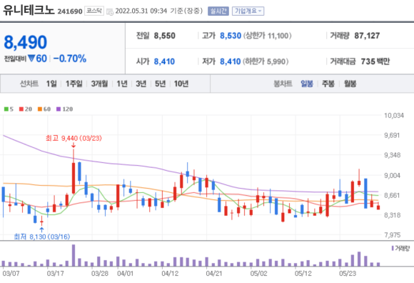414x283 pixels.
Task: Click the 유니테크노 stock name
Action: pyautogui.click(x=29, y=10)
